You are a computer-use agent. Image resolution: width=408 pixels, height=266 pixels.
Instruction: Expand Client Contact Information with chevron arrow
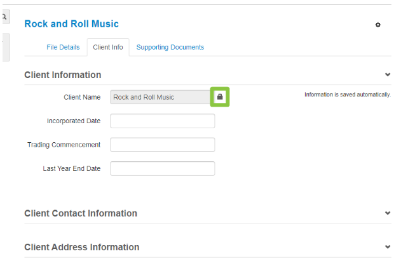click(x=388, y=213)
